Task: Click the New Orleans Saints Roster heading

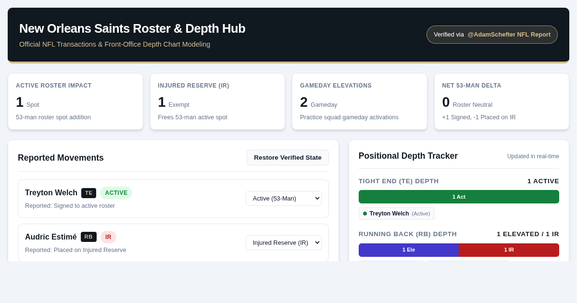Action: pyautogui.click(x=132, y=28)
